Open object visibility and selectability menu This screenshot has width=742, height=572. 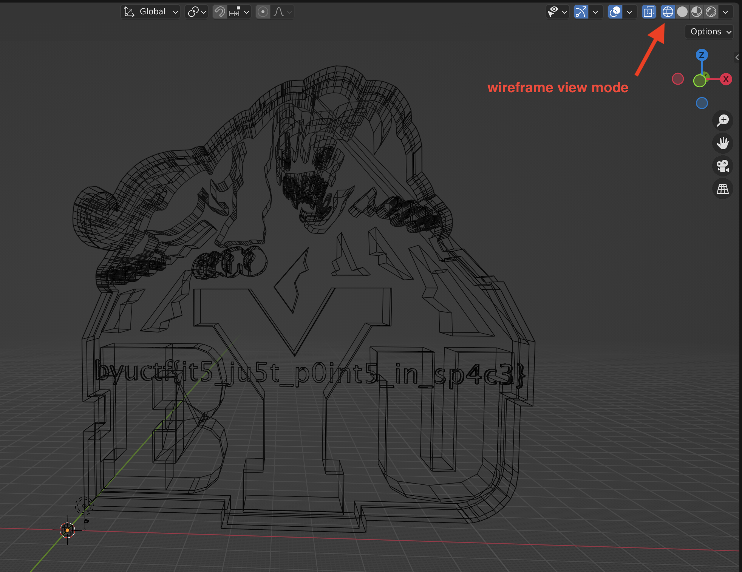point(557,12)
